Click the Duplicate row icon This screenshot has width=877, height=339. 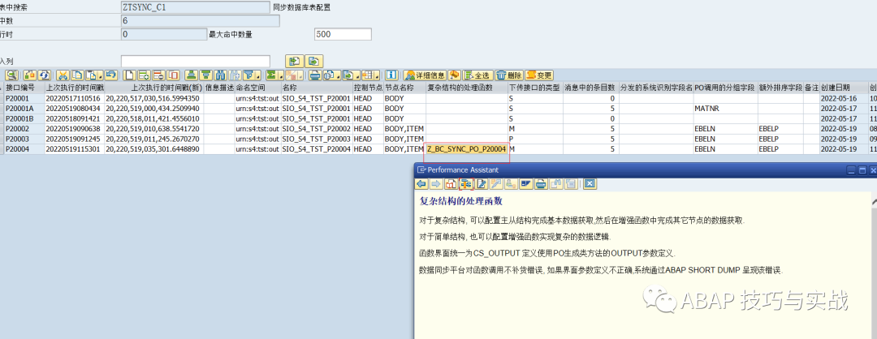click(172, 75)
